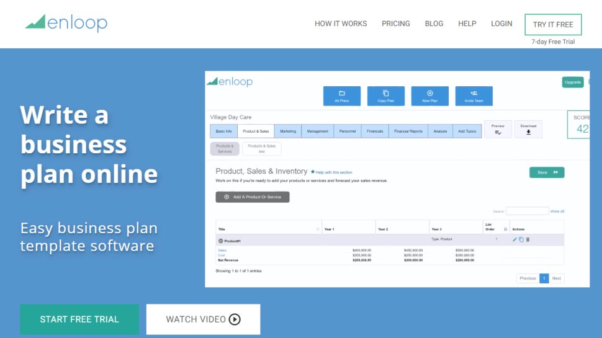This screenshot has width=602, height=338.
Task: Click the Copy Plan icon button
Action: 386,96
